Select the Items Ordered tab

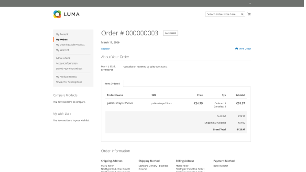point(112,84)
